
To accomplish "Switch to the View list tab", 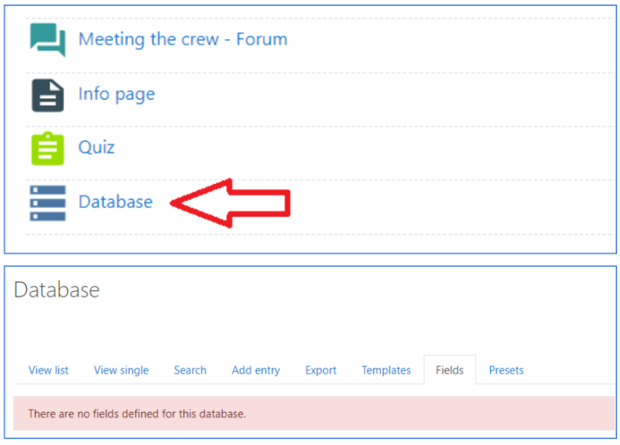I will (49, 371).
